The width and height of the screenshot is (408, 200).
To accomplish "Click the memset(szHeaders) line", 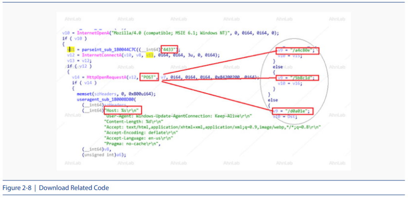I will [113, 94].
